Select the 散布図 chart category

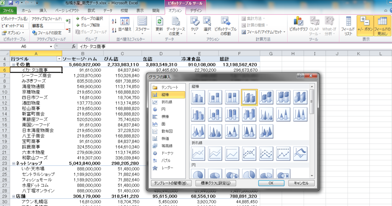(x=168, y=131)
